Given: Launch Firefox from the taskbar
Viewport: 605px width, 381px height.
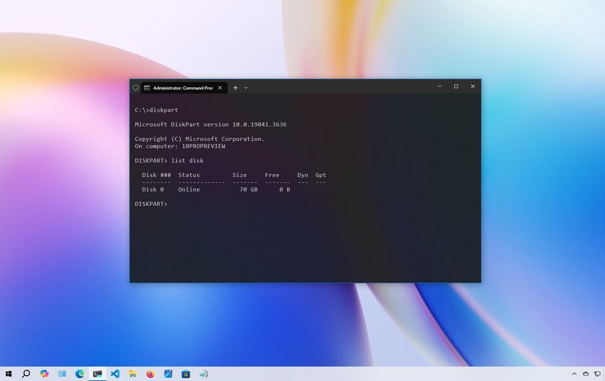Looking at the screenshot, I should (x=150, y=373).
